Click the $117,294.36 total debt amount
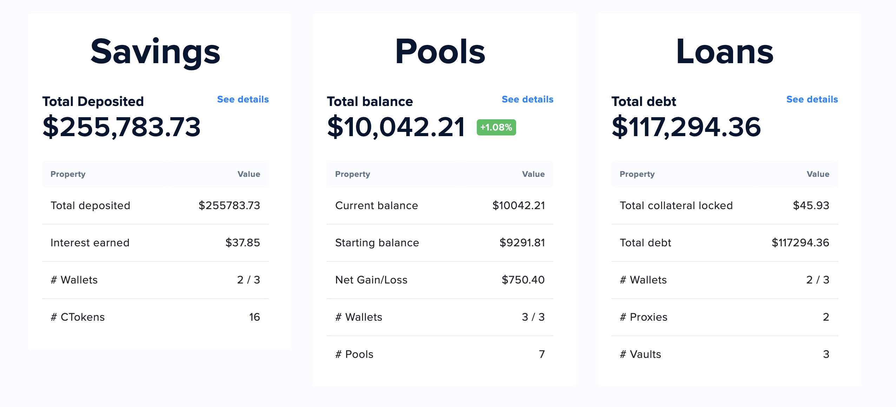Viewport: 896px width, 407px height. pyautogui.click(x=686, y=127)
